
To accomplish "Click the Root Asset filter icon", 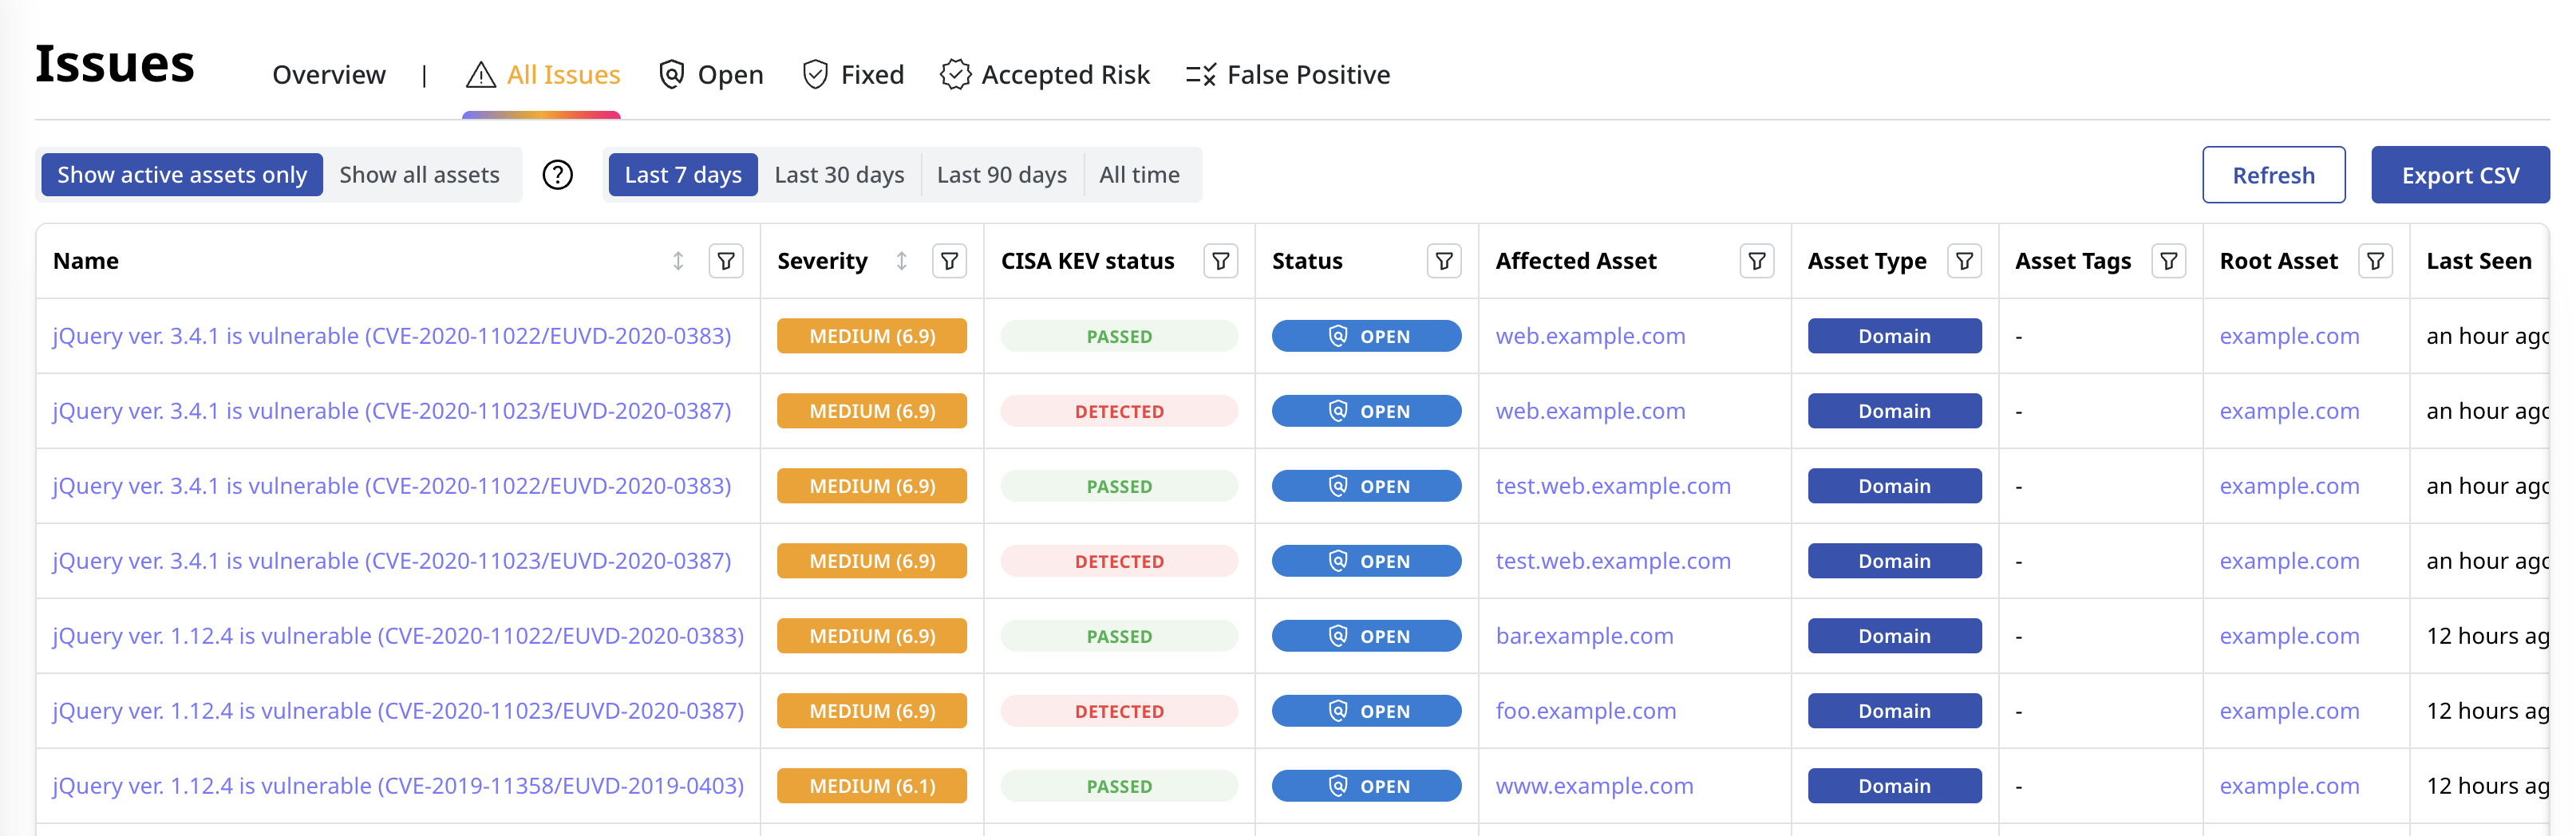I will click(2375, 261).
